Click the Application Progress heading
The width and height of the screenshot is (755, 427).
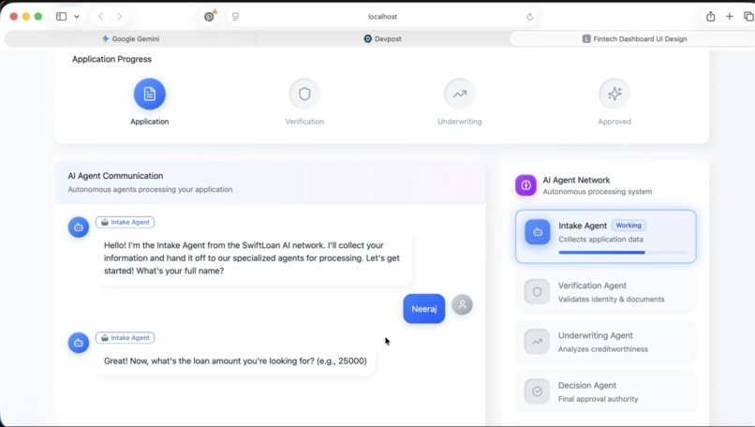click(111, 59)
